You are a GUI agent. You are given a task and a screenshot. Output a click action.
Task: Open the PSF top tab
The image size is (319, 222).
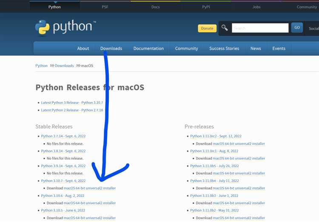(x=105, y=7)
